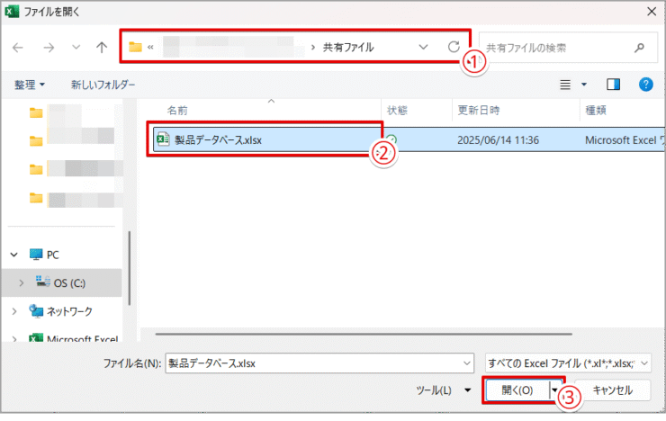The height and width of the screenshot is (421, 666).
Task: Close the ファイルを開く dialog
Action: coord(652,12)
